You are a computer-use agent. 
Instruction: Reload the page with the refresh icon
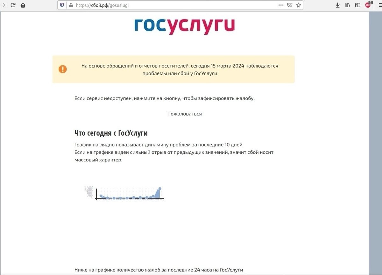pos(13,5)
